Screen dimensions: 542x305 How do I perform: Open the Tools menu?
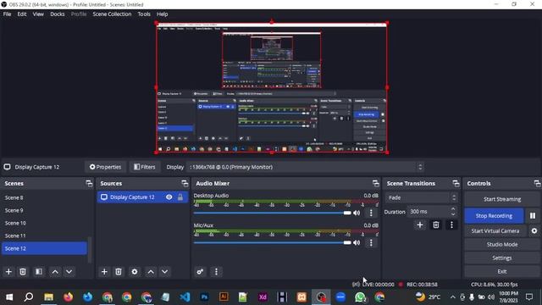pyautogui.click(x=144, y=14)
